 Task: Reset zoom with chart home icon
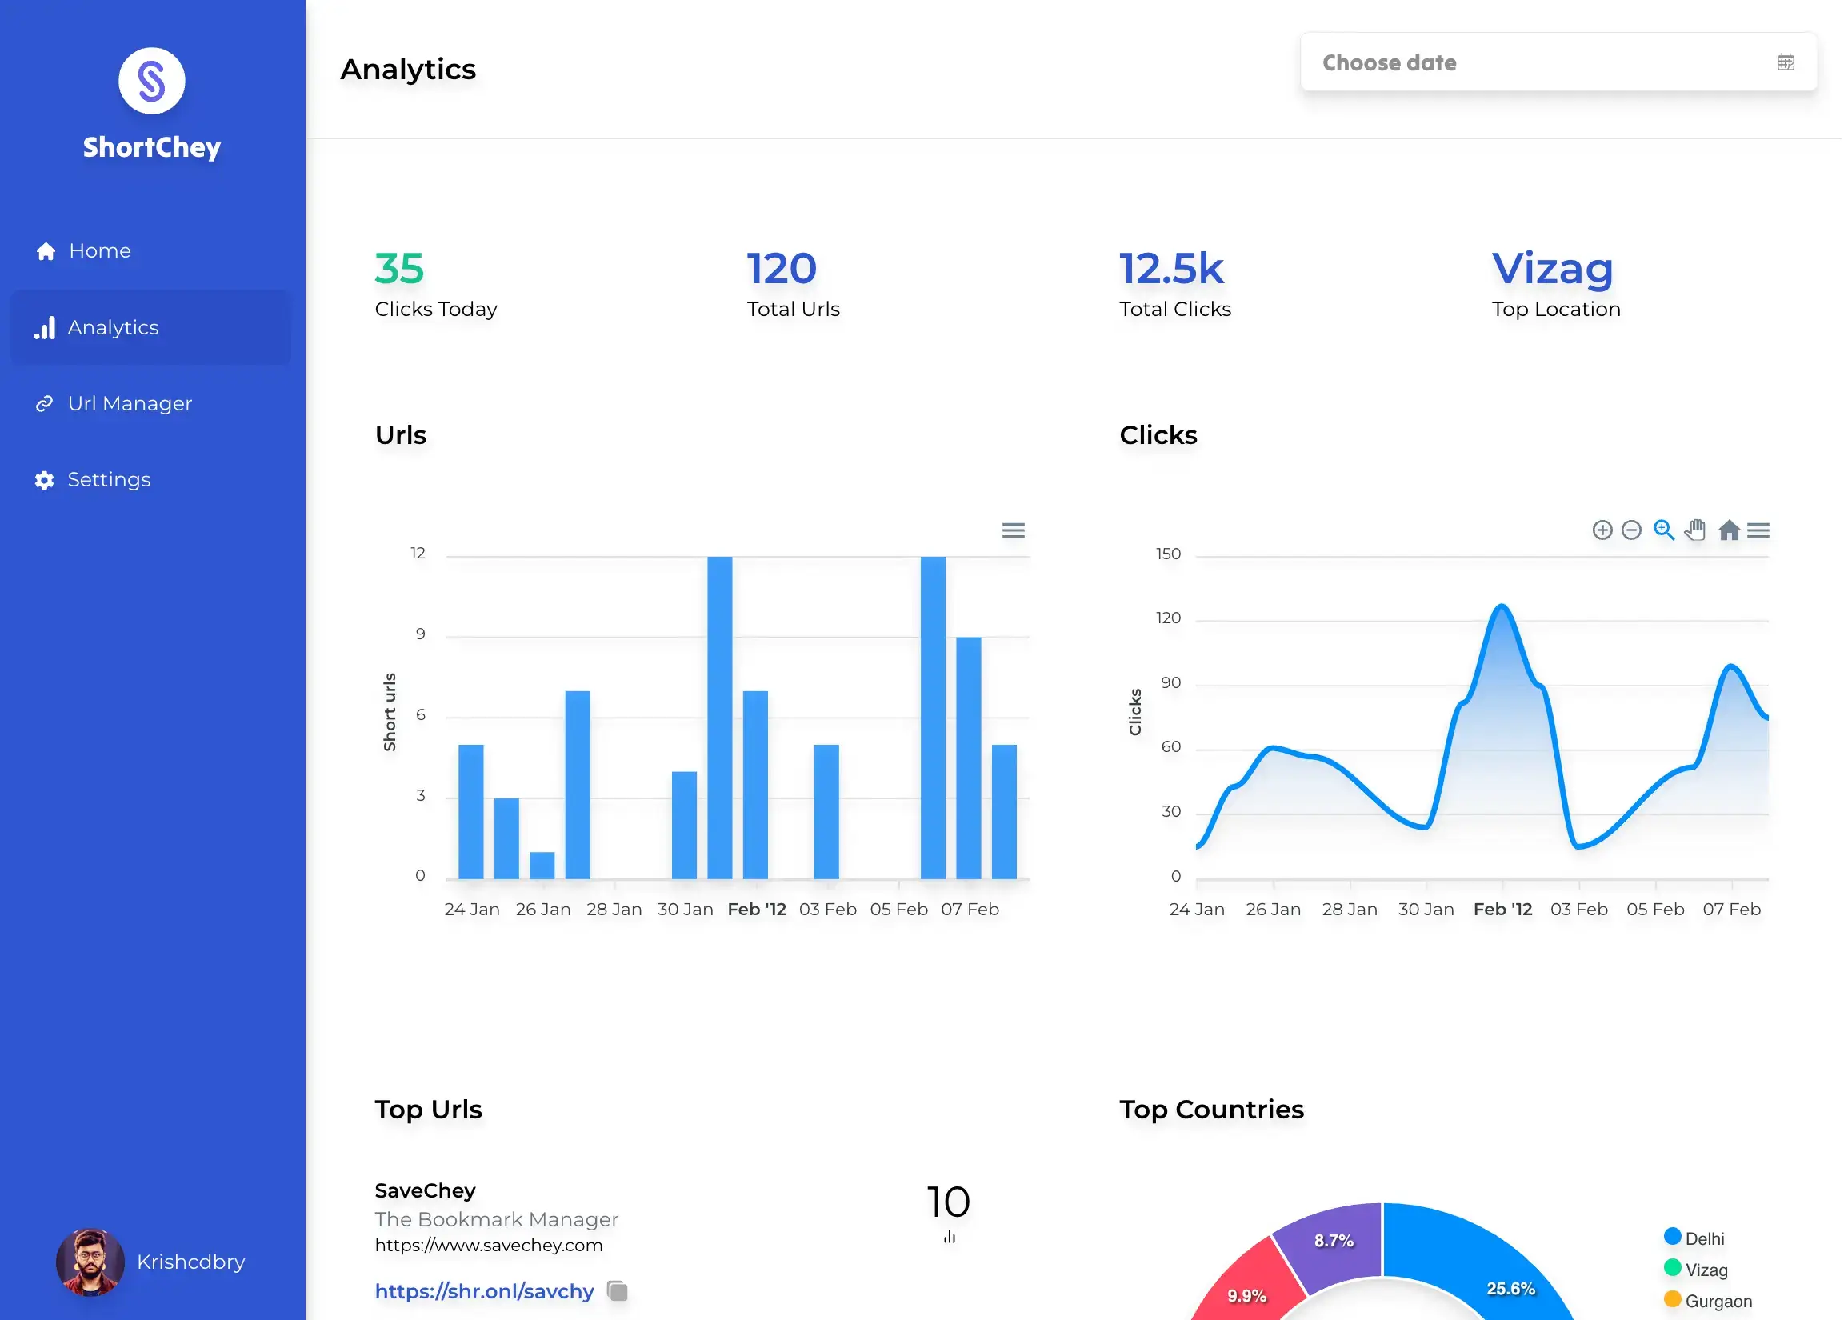coord(1729,530)
